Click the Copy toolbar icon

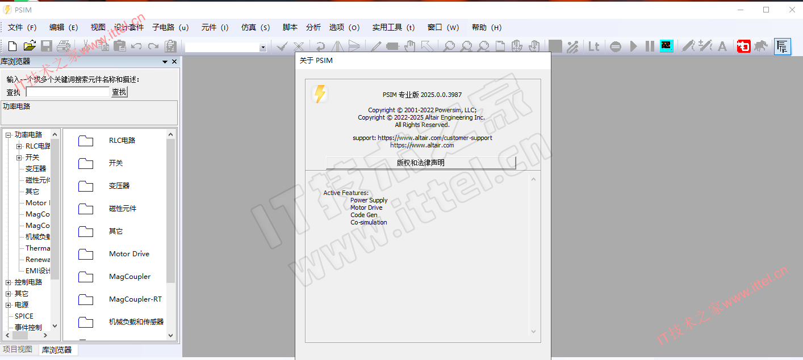103,46
